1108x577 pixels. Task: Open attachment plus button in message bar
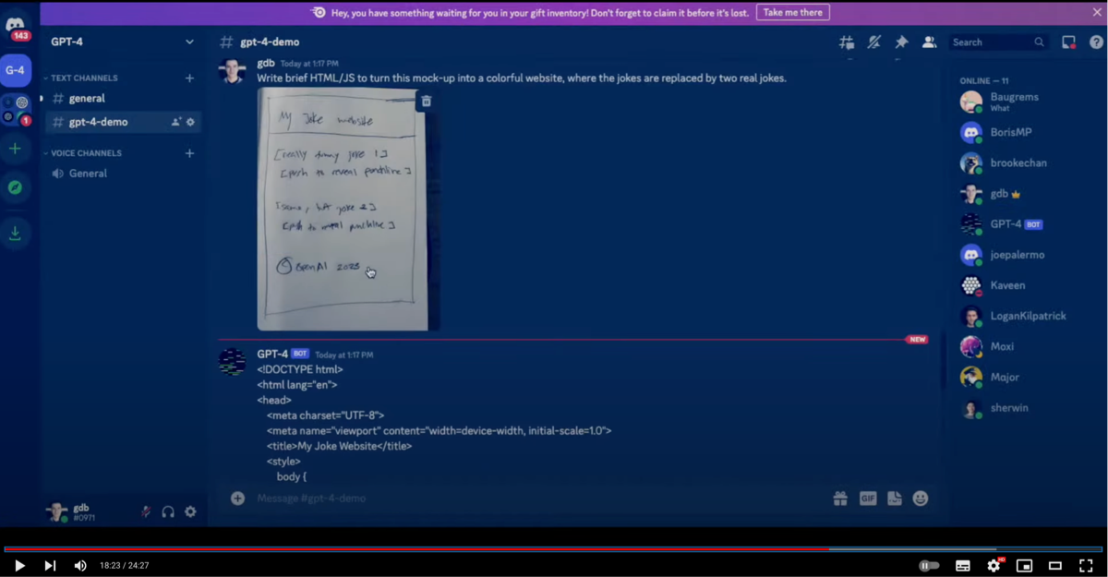237,499
